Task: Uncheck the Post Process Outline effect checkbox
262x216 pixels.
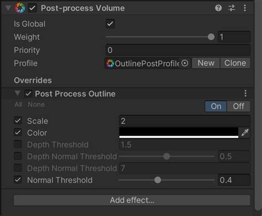Action: coord(28,94)
